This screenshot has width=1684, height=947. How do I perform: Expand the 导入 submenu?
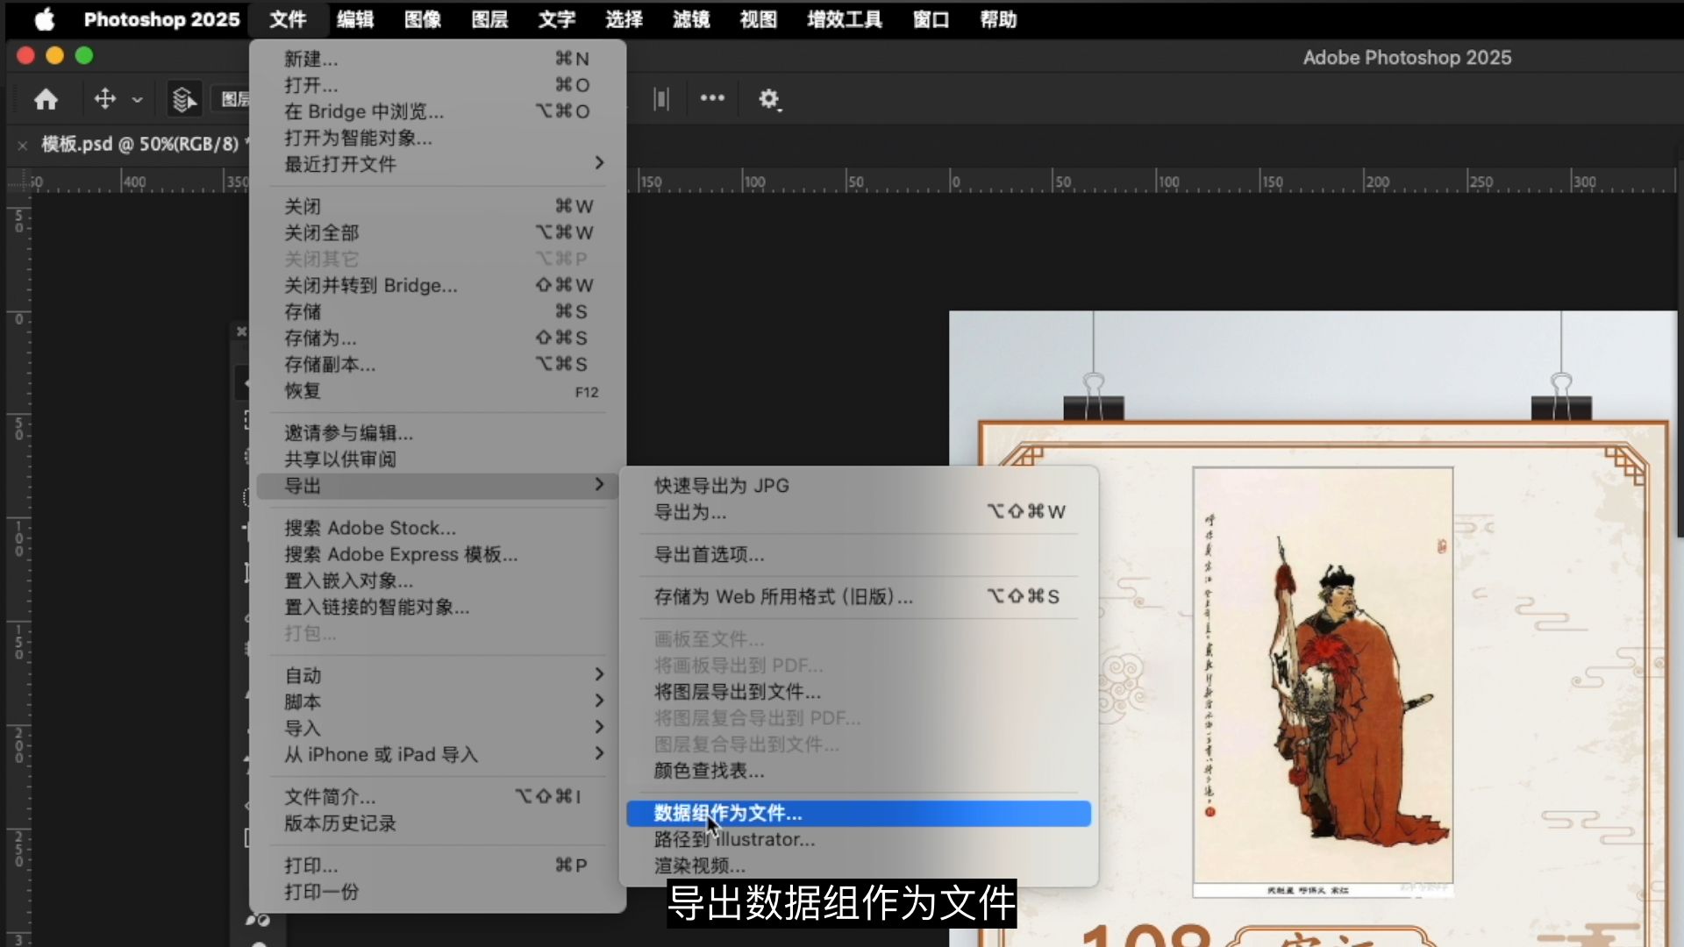pos(438,728)
